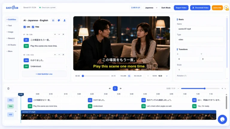This screenshot has width=230, height=129.
Task: Open the BG COLOR dropdown arrow
Action: click(148, 76)
